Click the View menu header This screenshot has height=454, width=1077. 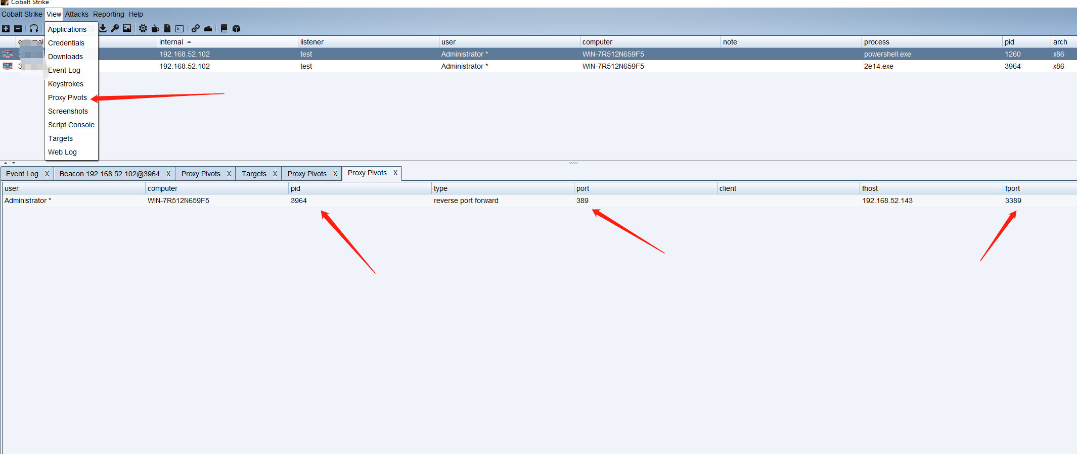(54, 14)
